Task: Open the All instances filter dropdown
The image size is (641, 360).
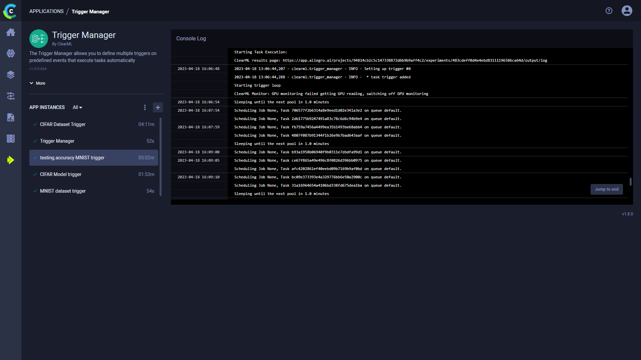Action: [77, 107]
